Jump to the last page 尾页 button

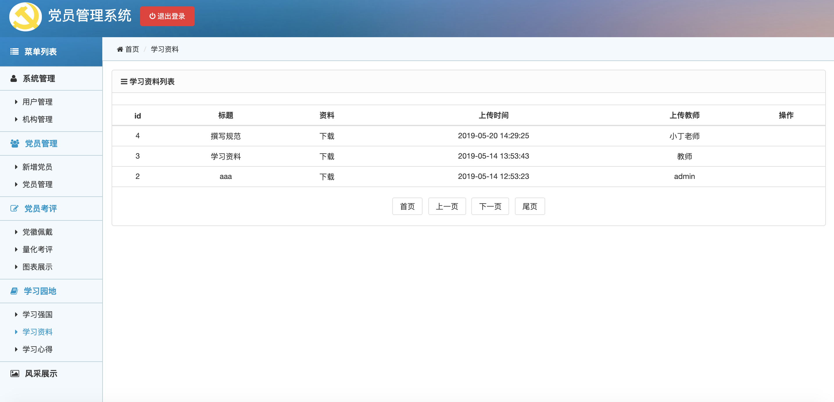530,206
